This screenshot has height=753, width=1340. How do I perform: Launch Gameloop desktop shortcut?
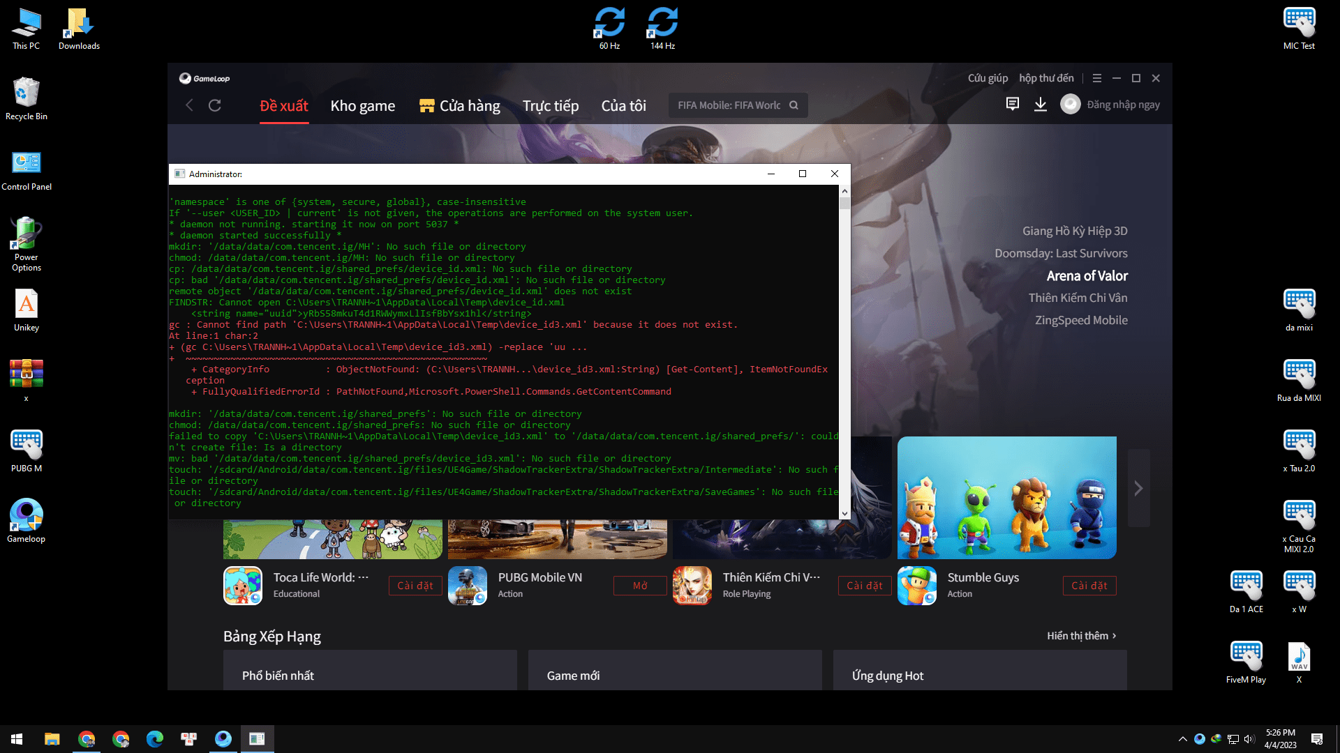pos(26,522)
